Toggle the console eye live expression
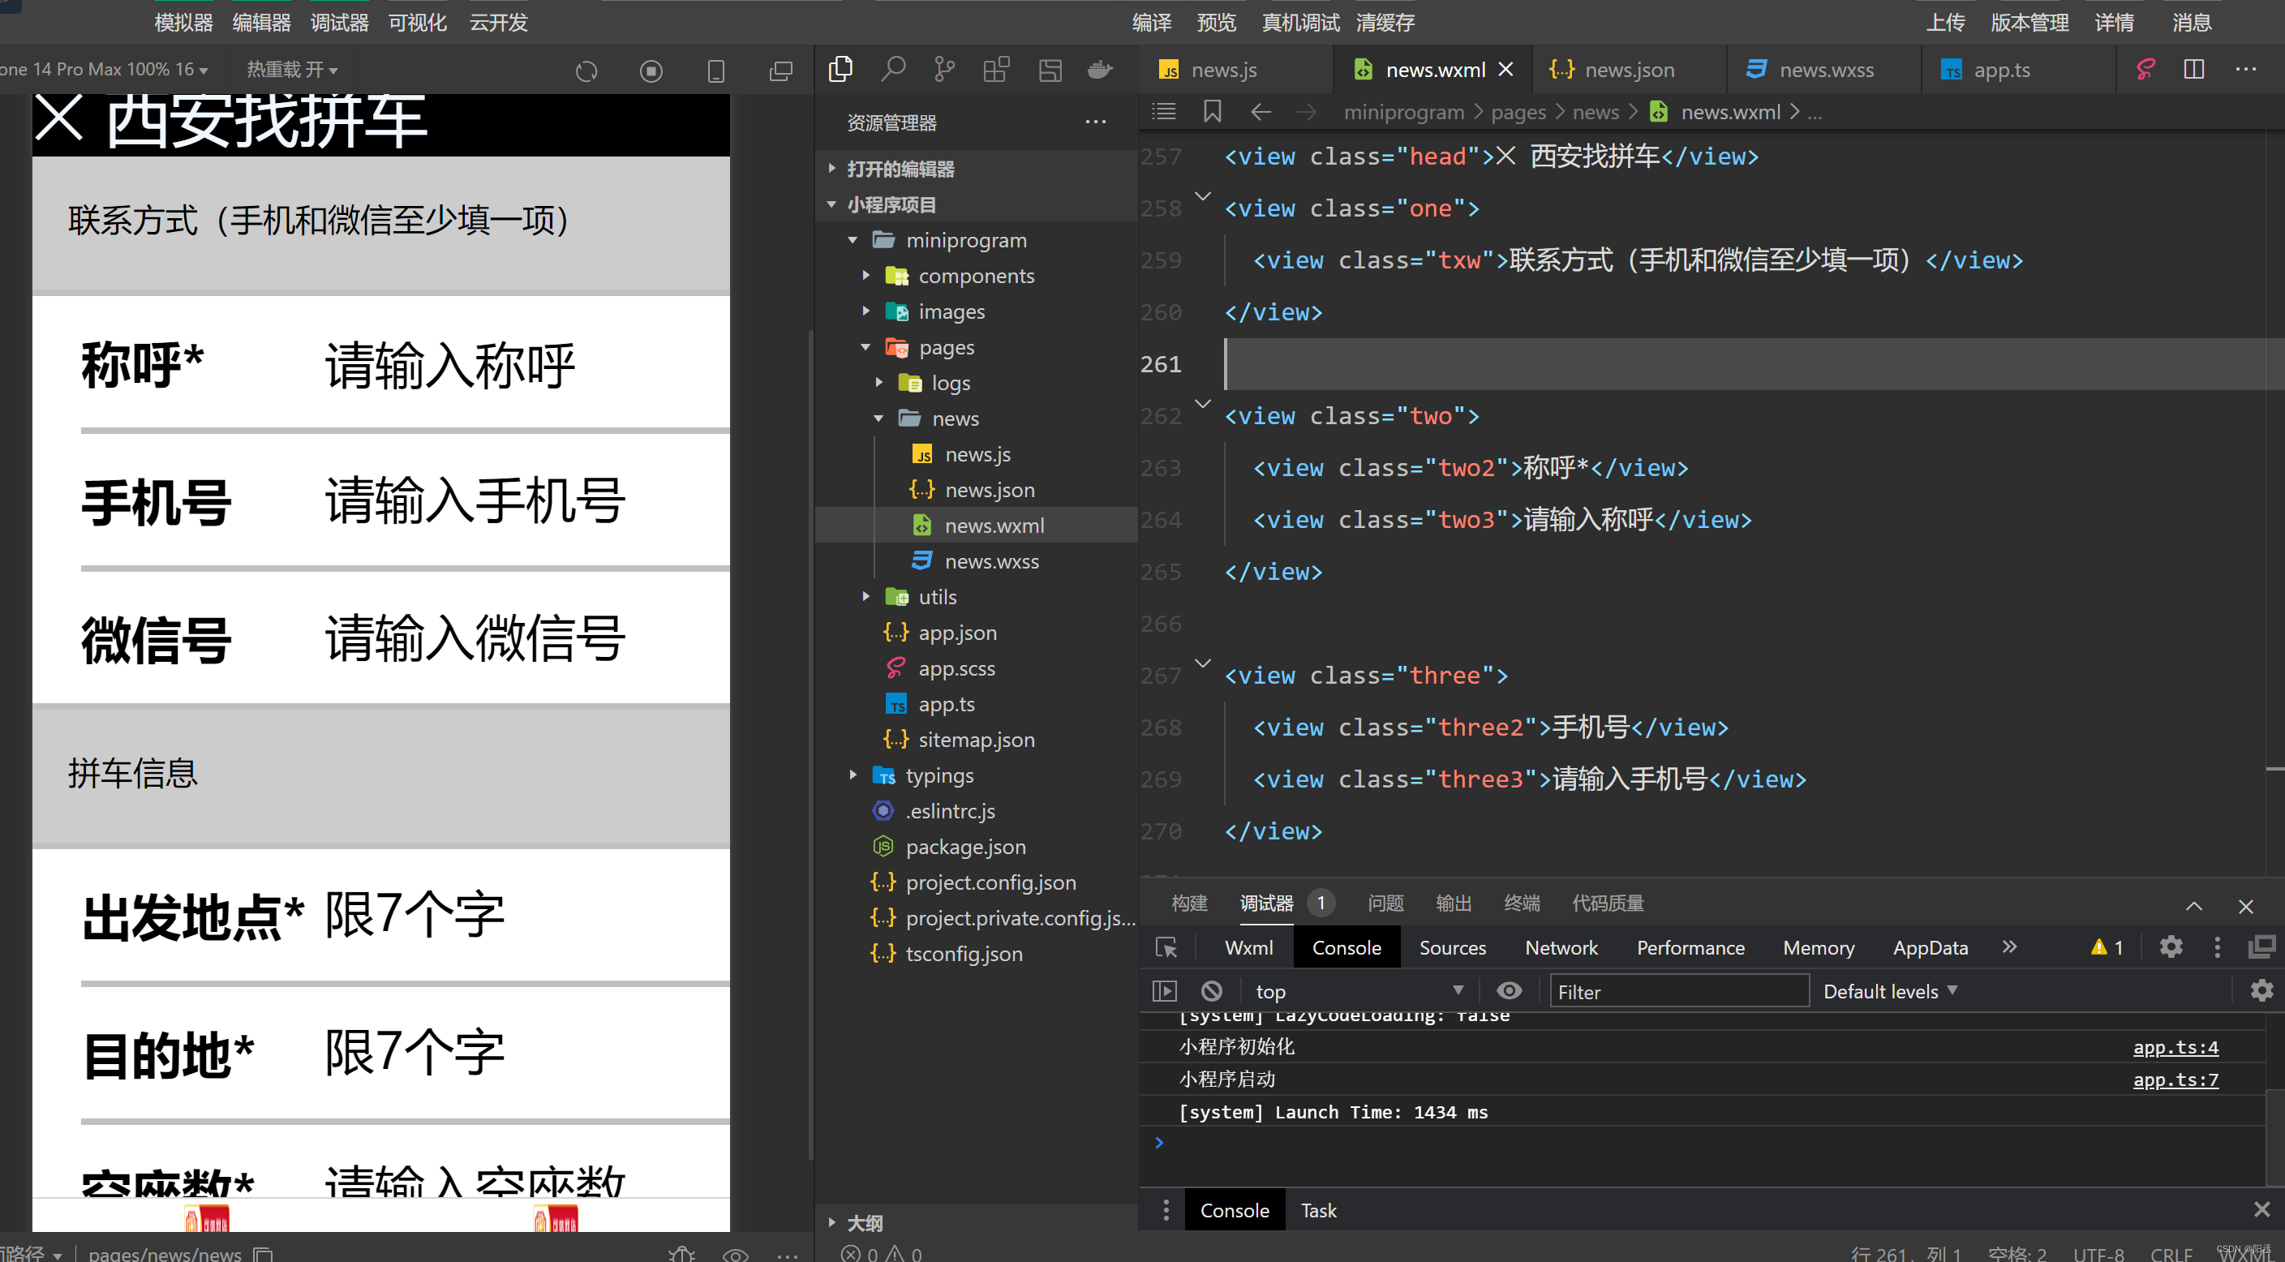 pyautogui.click(x=1509, y=990)
